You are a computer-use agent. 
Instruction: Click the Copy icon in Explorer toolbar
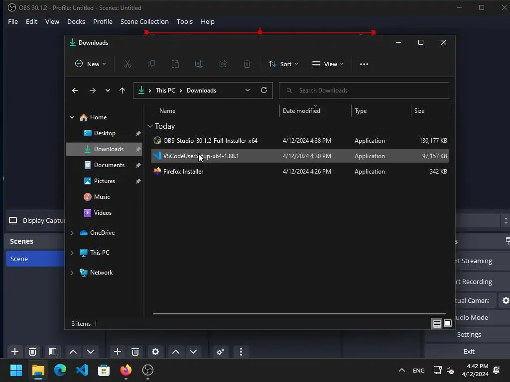[x=151, y=64]
